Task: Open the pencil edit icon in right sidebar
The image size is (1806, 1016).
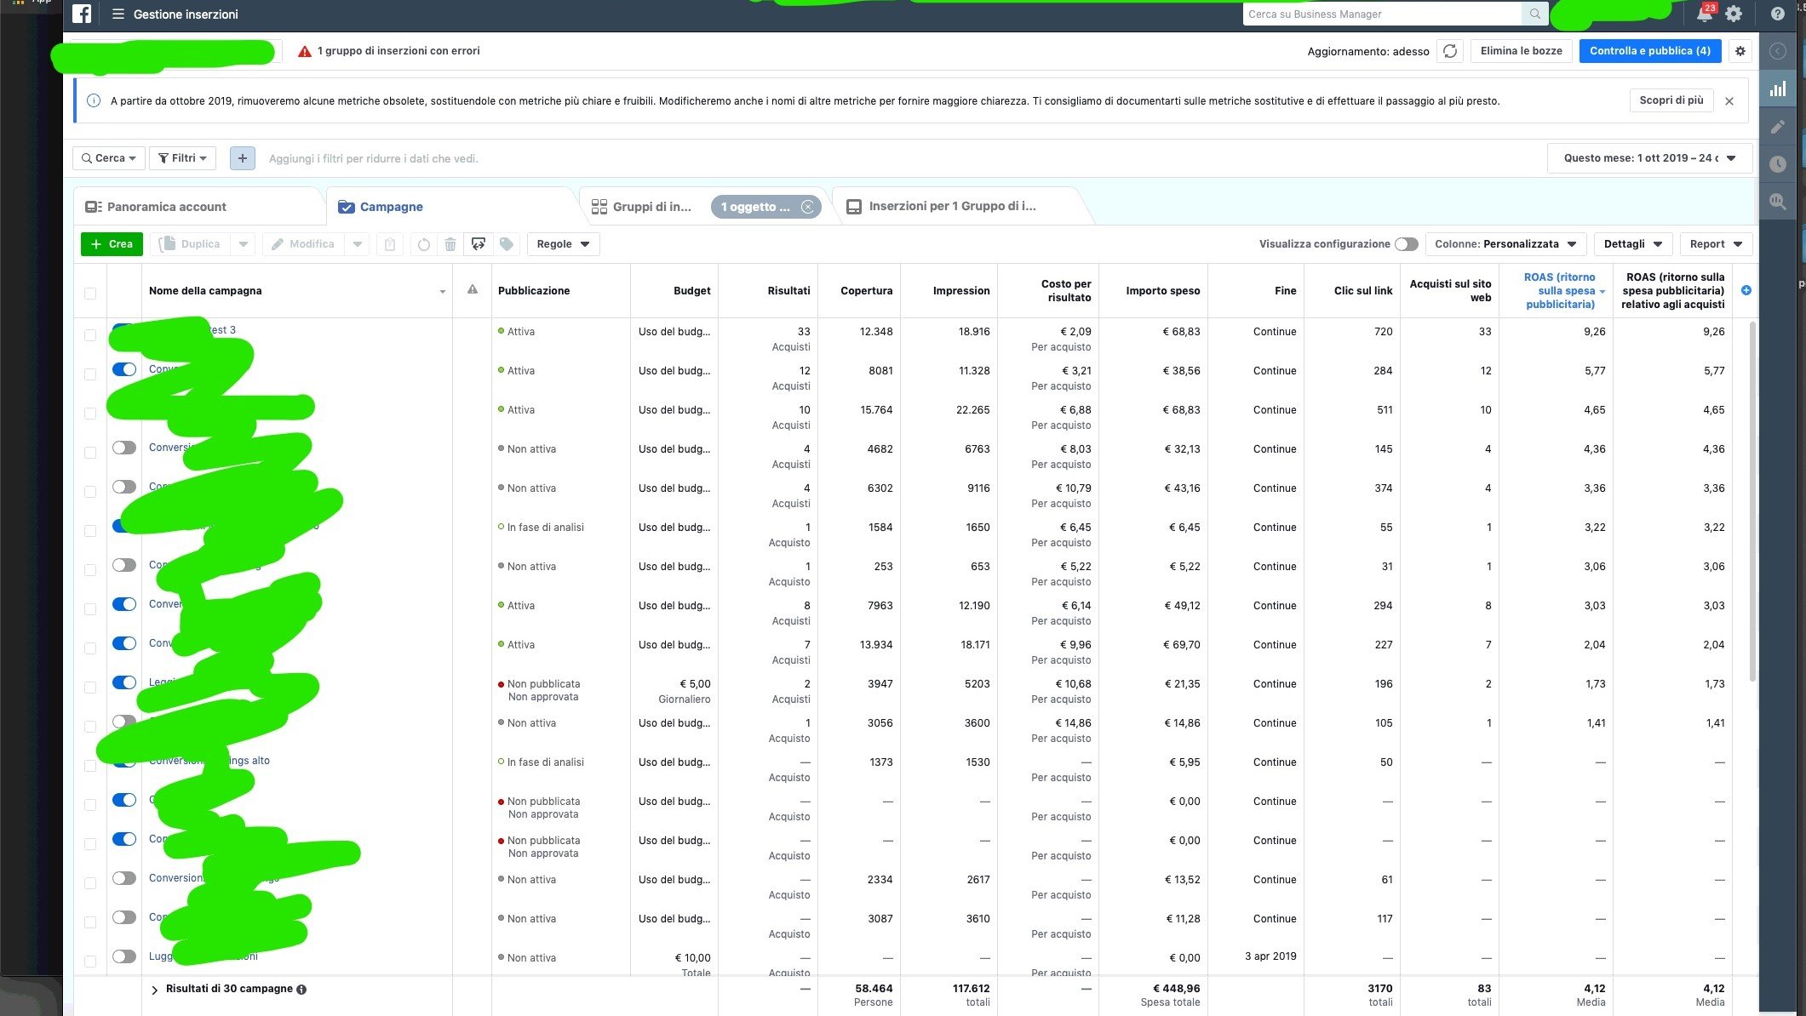Action: (1778, 127)
